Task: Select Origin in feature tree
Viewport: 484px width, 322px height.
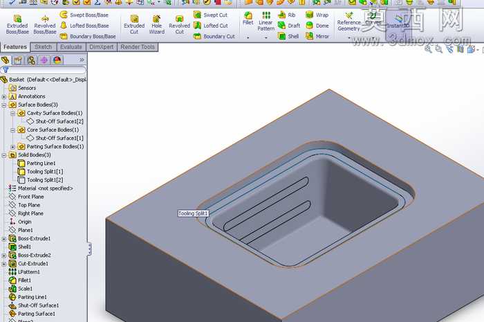Action: (x=20, y=222)
